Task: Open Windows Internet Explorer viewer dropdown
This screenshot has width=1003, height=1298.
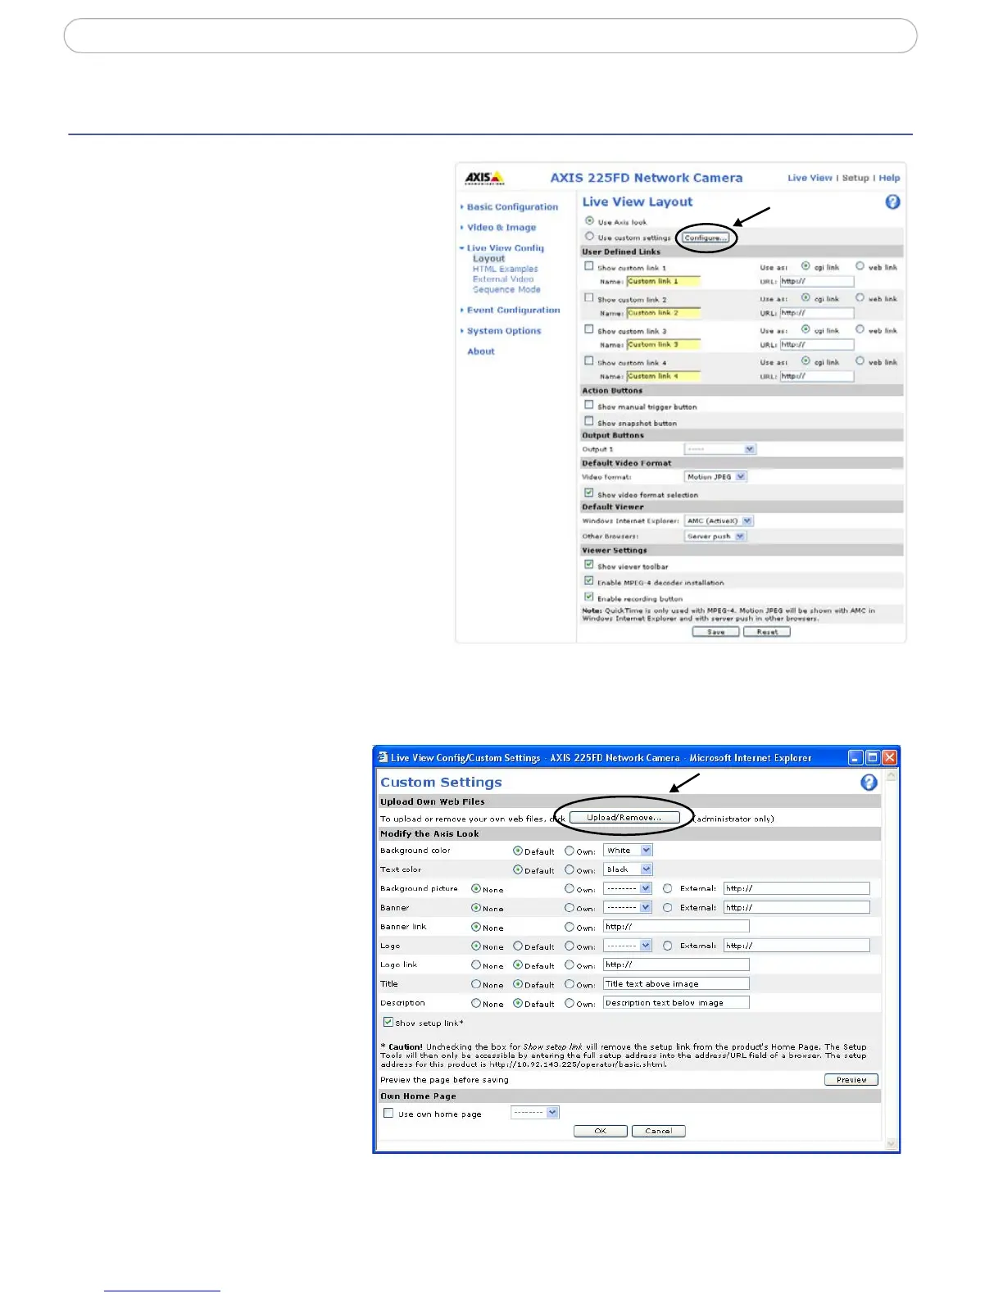Action: (719, 520)
